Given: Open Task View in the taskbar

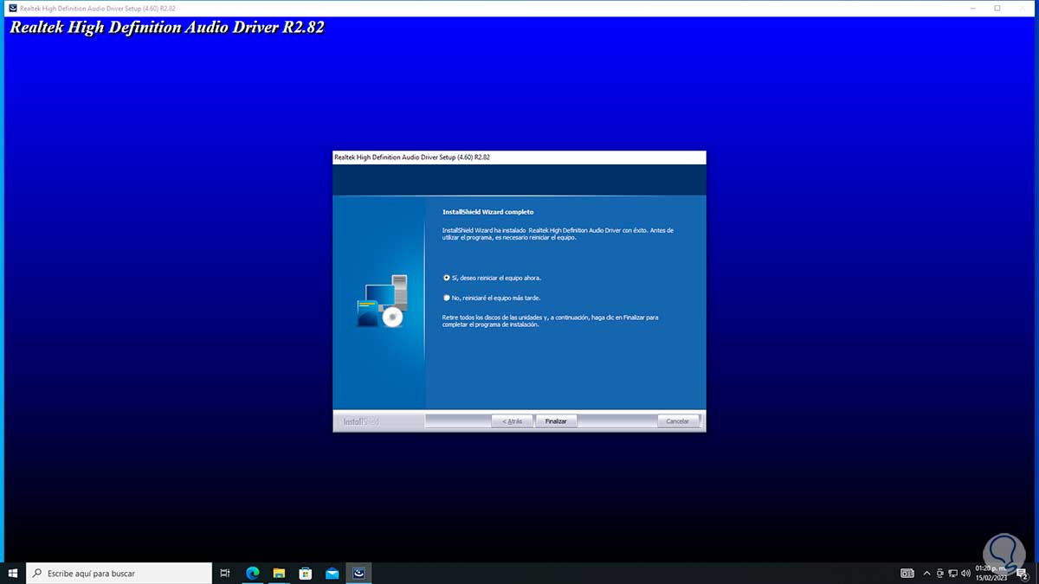Looking at the screenshot, I should click(225, 573).
